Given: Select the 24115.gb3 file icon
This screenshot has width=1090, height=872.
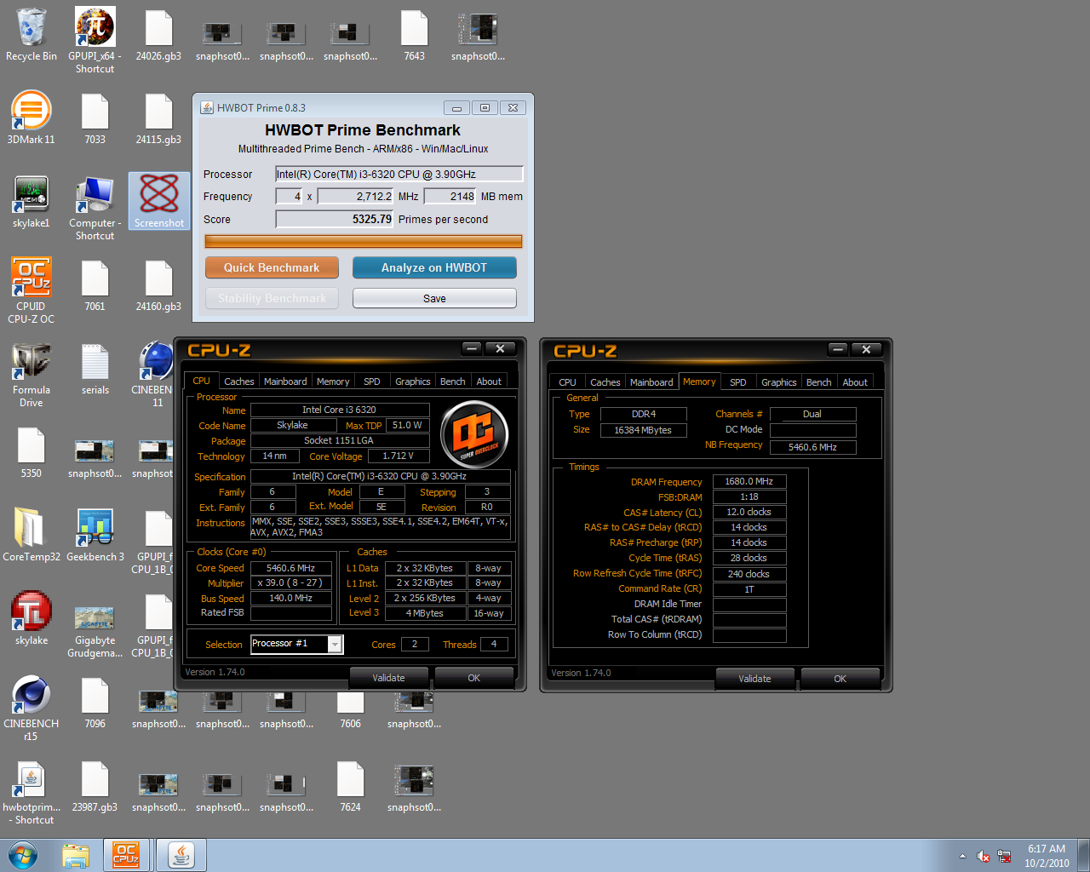Looking at the screenshot, I should pos(158,118).
